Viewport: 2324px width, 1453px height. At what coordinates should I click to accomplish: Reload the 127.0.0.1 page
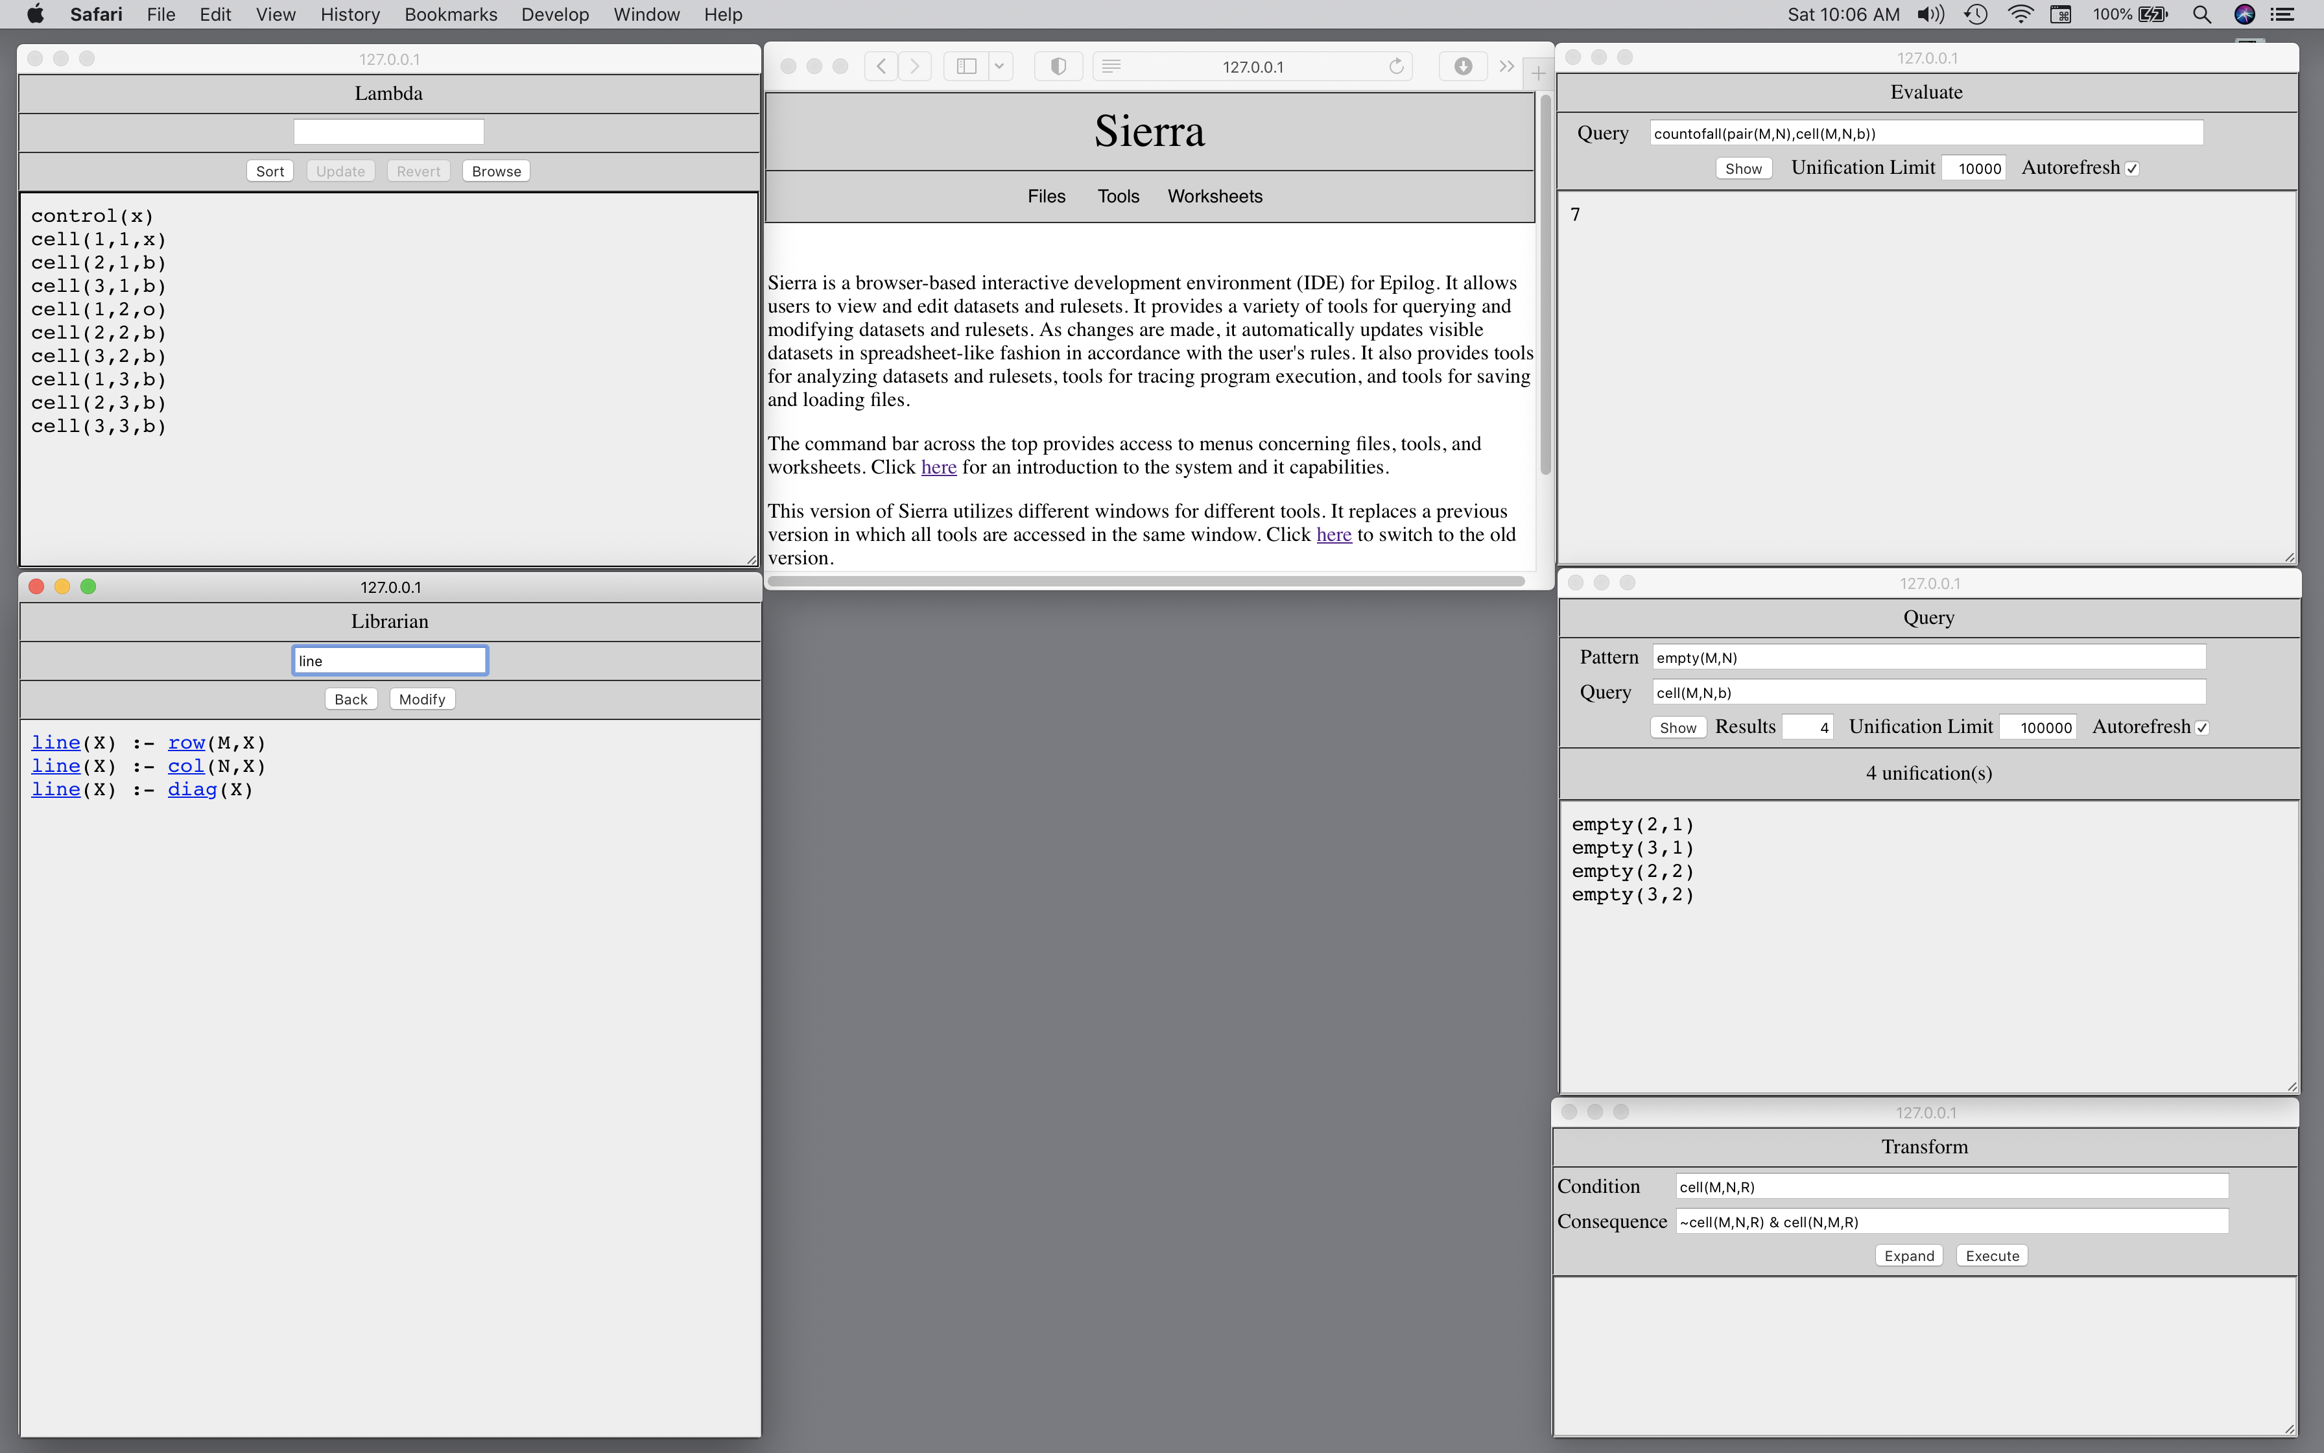tap(1396, 66)
